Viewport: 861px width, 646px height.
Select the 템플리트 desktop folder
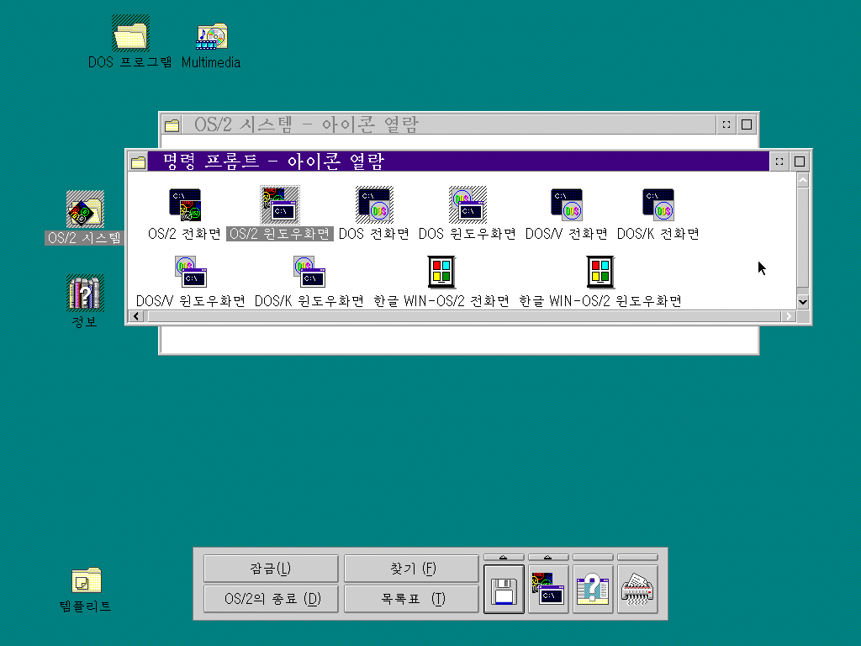(x=87, y=580)
